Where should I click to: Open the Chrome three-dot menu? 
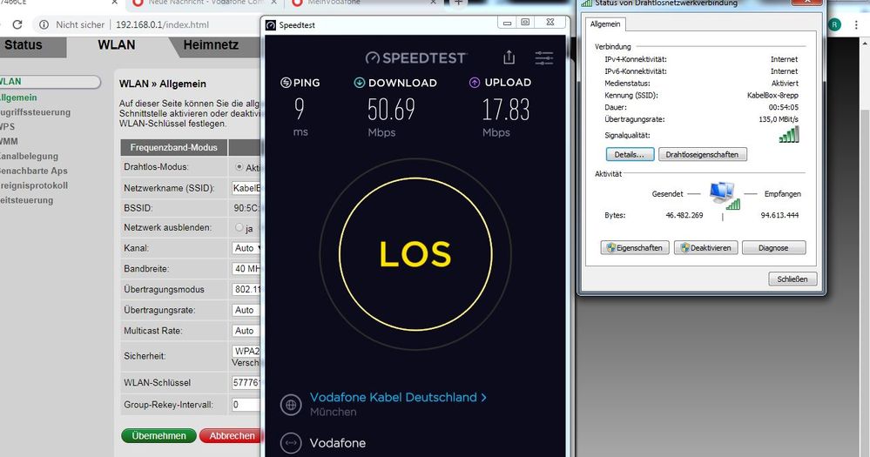point(857,24)
